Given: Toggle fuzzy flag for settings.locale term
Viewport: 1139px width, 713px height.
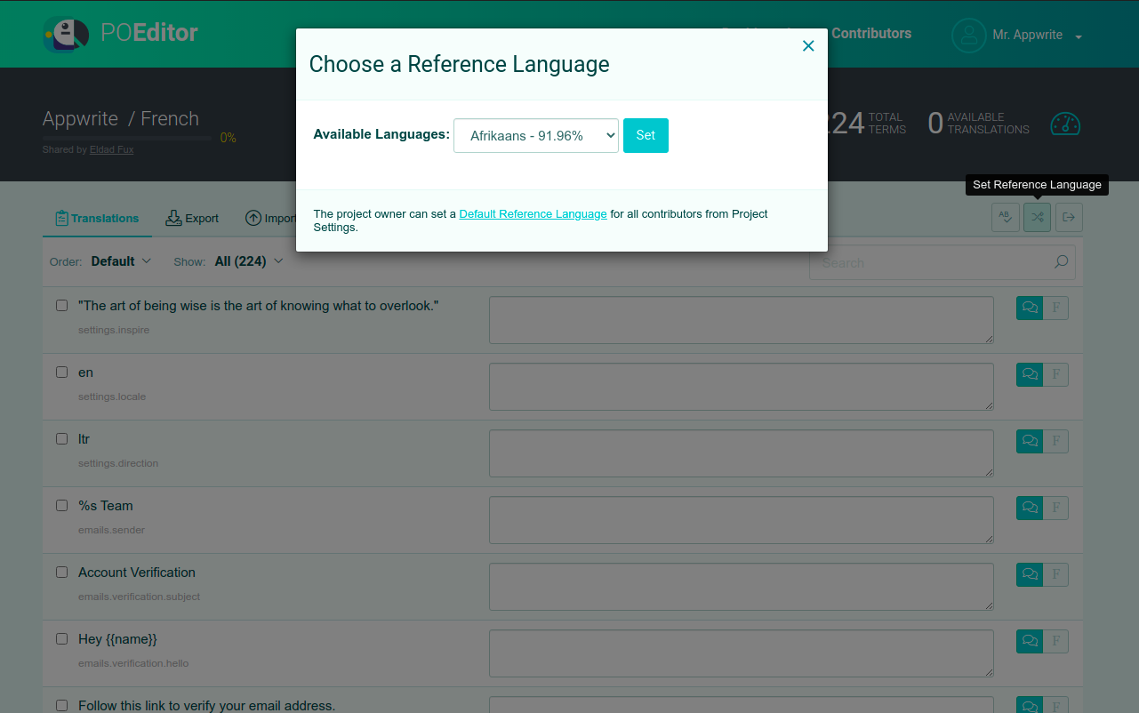Looking at the screenshot, I should click(1055, 374).
